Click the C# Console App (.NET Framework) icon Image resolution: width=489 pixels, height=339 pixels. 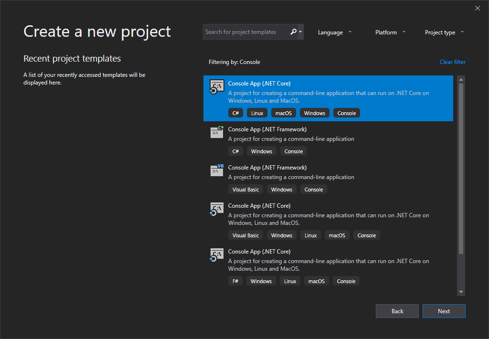pyautogui.click(x=217, y=132)
